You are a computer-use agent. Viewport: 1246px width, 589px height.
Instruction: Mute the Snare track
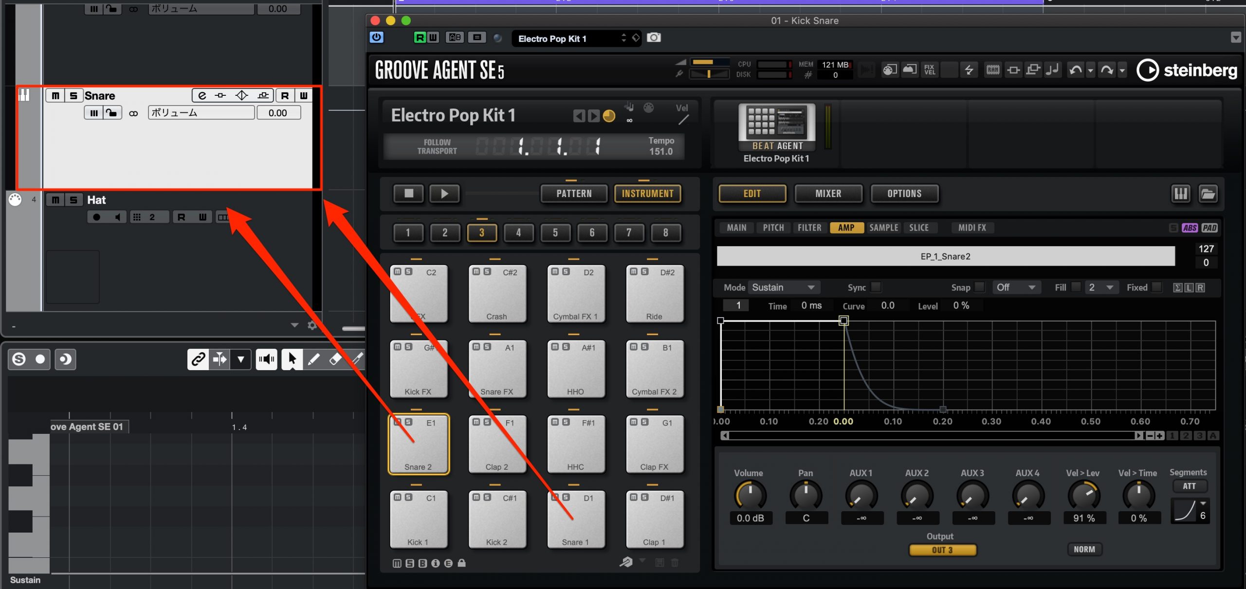pos(55,95)
